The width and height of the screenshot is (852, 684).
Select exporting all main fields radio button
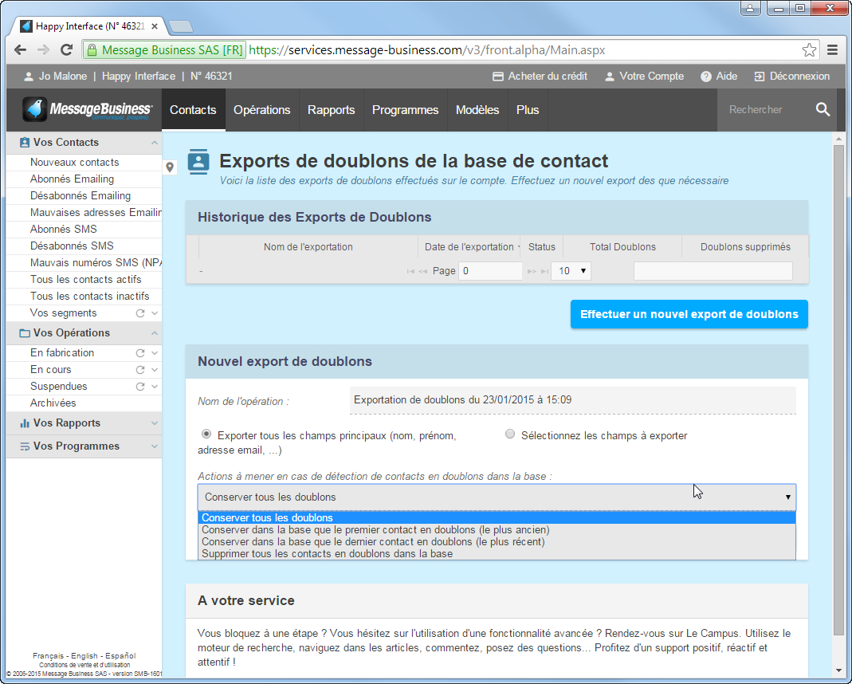pos(206,434)
